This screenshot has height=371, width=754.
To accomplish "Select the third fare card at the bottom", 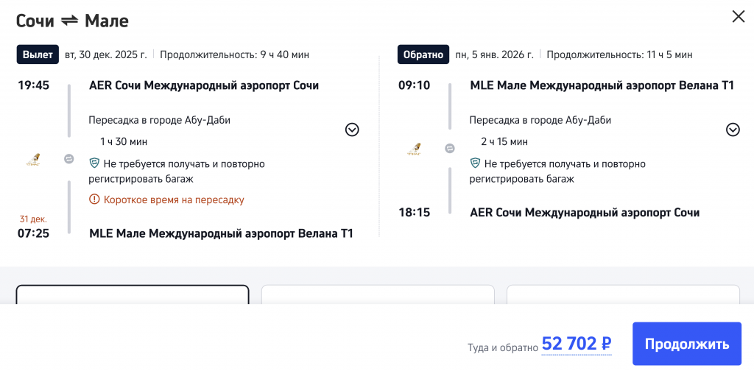I will (623, 294).
